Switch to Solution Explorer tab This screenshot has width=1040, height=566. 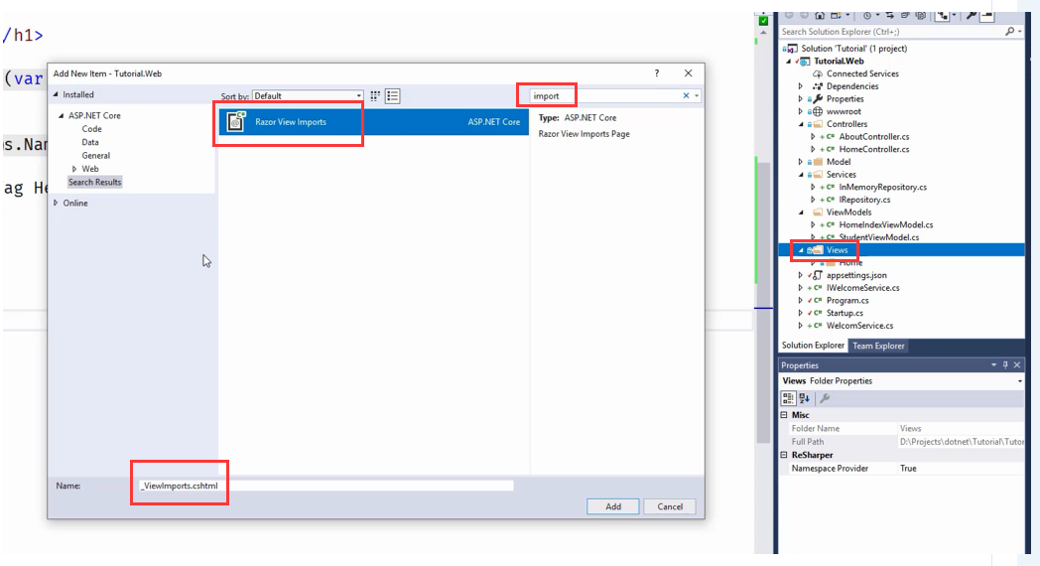coord(813,346)
